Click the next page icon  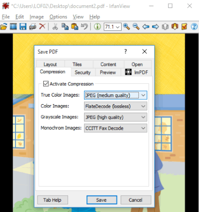(175, 26)
